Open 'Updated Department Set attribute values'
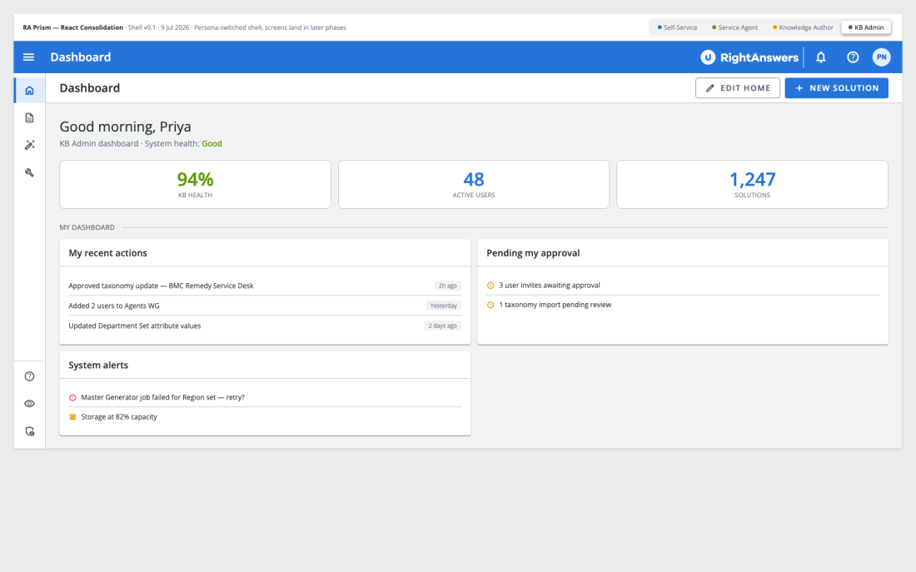 [x=265, y=326]
